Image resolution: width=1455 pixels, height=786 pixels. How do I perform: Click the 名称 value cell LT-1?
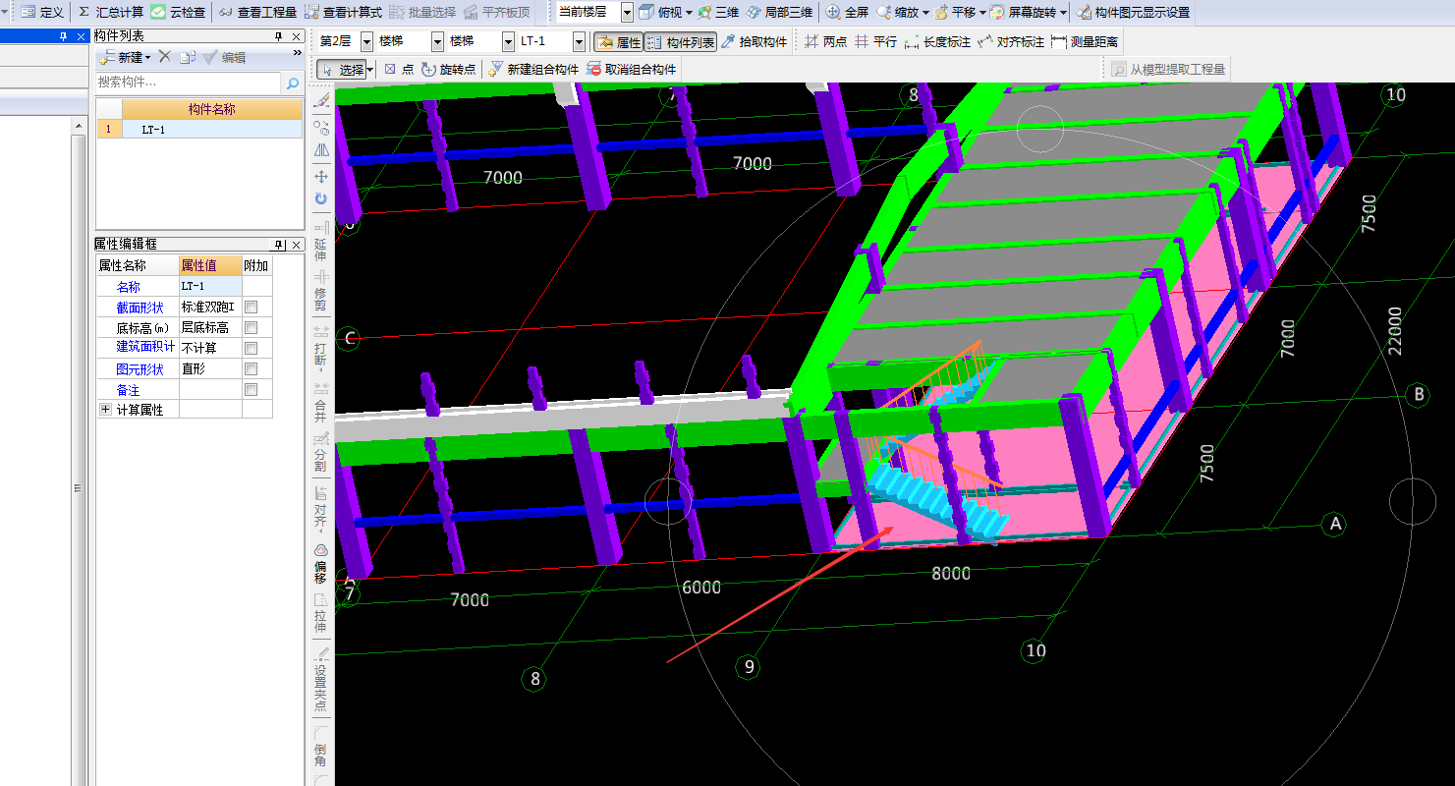tap(210, 286)
